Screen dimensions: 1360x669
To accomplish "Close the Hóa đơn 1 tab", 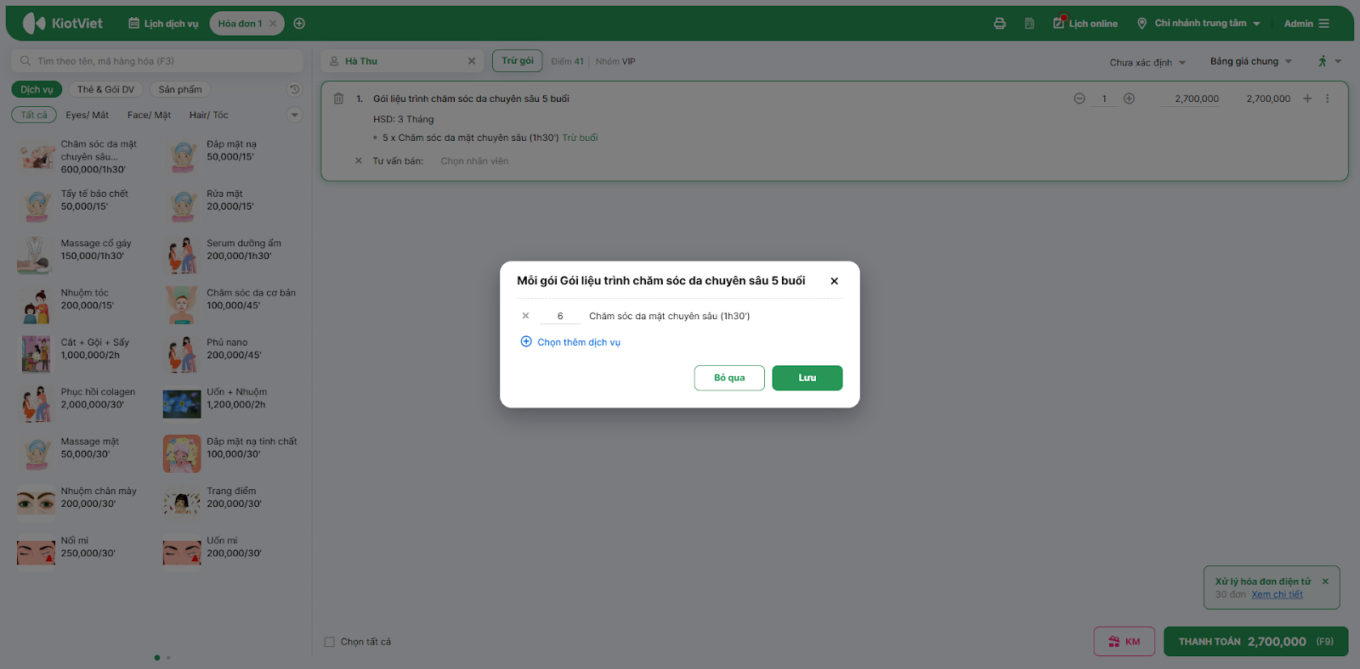I will (x=273, y=24).
